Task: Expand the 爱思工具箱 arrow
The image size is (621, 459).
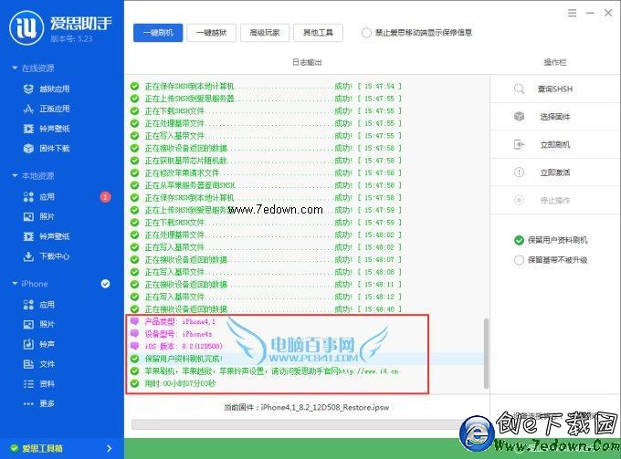Action: [x=110, y=448]
